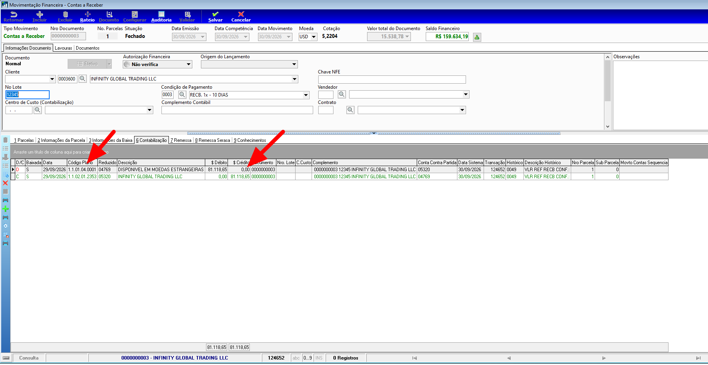This screenshot has width=708, height=365.
Task: Click the Excluir toolbar icon
Action: tap(65, 14)
